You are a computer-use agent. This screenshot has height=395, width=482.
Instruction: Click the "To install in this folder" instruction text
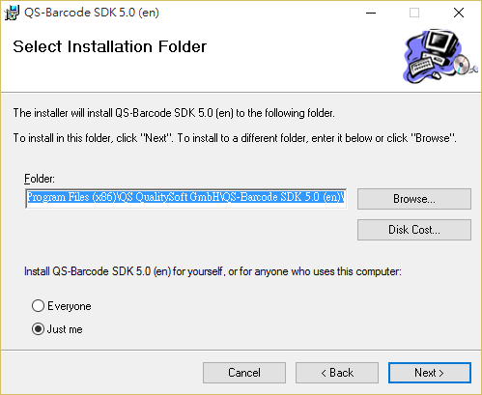[235, 138]
